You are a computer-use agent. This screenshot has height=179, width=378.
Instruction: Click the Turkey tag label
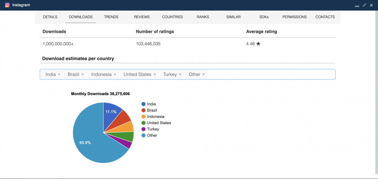[x=170, y=74]
